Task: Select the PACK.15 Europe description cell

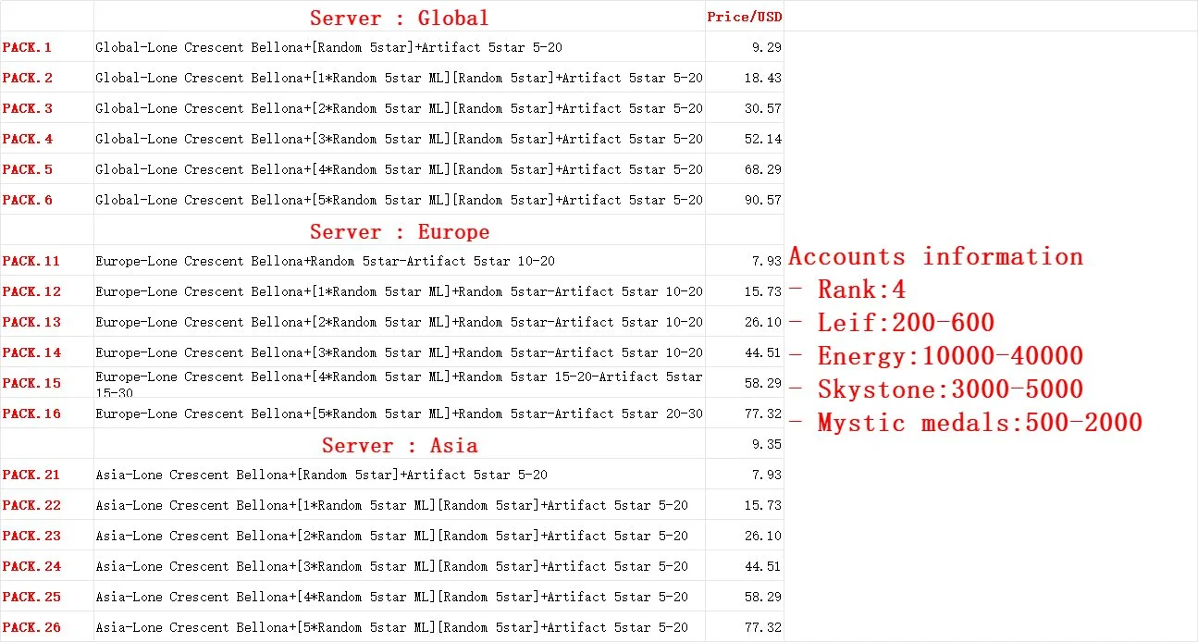Action: point(400,383)
